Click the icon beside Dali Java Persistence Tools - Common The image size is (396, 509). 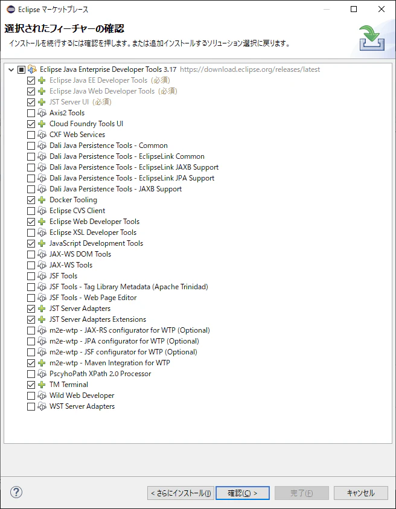(42, 146)
